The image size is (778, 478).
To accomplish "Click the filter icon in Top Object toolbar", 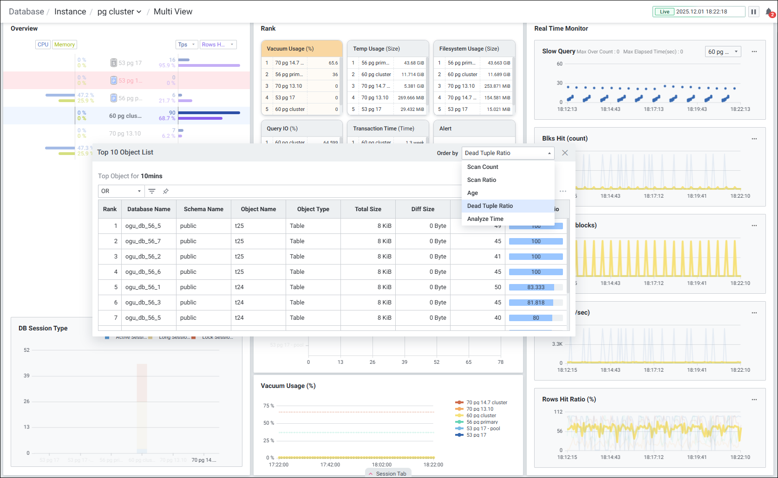I will click(x=152, y=191).
